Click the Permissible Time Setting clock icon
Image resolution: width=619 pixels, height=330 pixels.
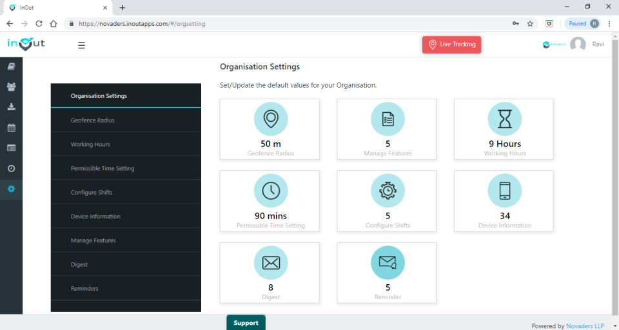(271, 191)
